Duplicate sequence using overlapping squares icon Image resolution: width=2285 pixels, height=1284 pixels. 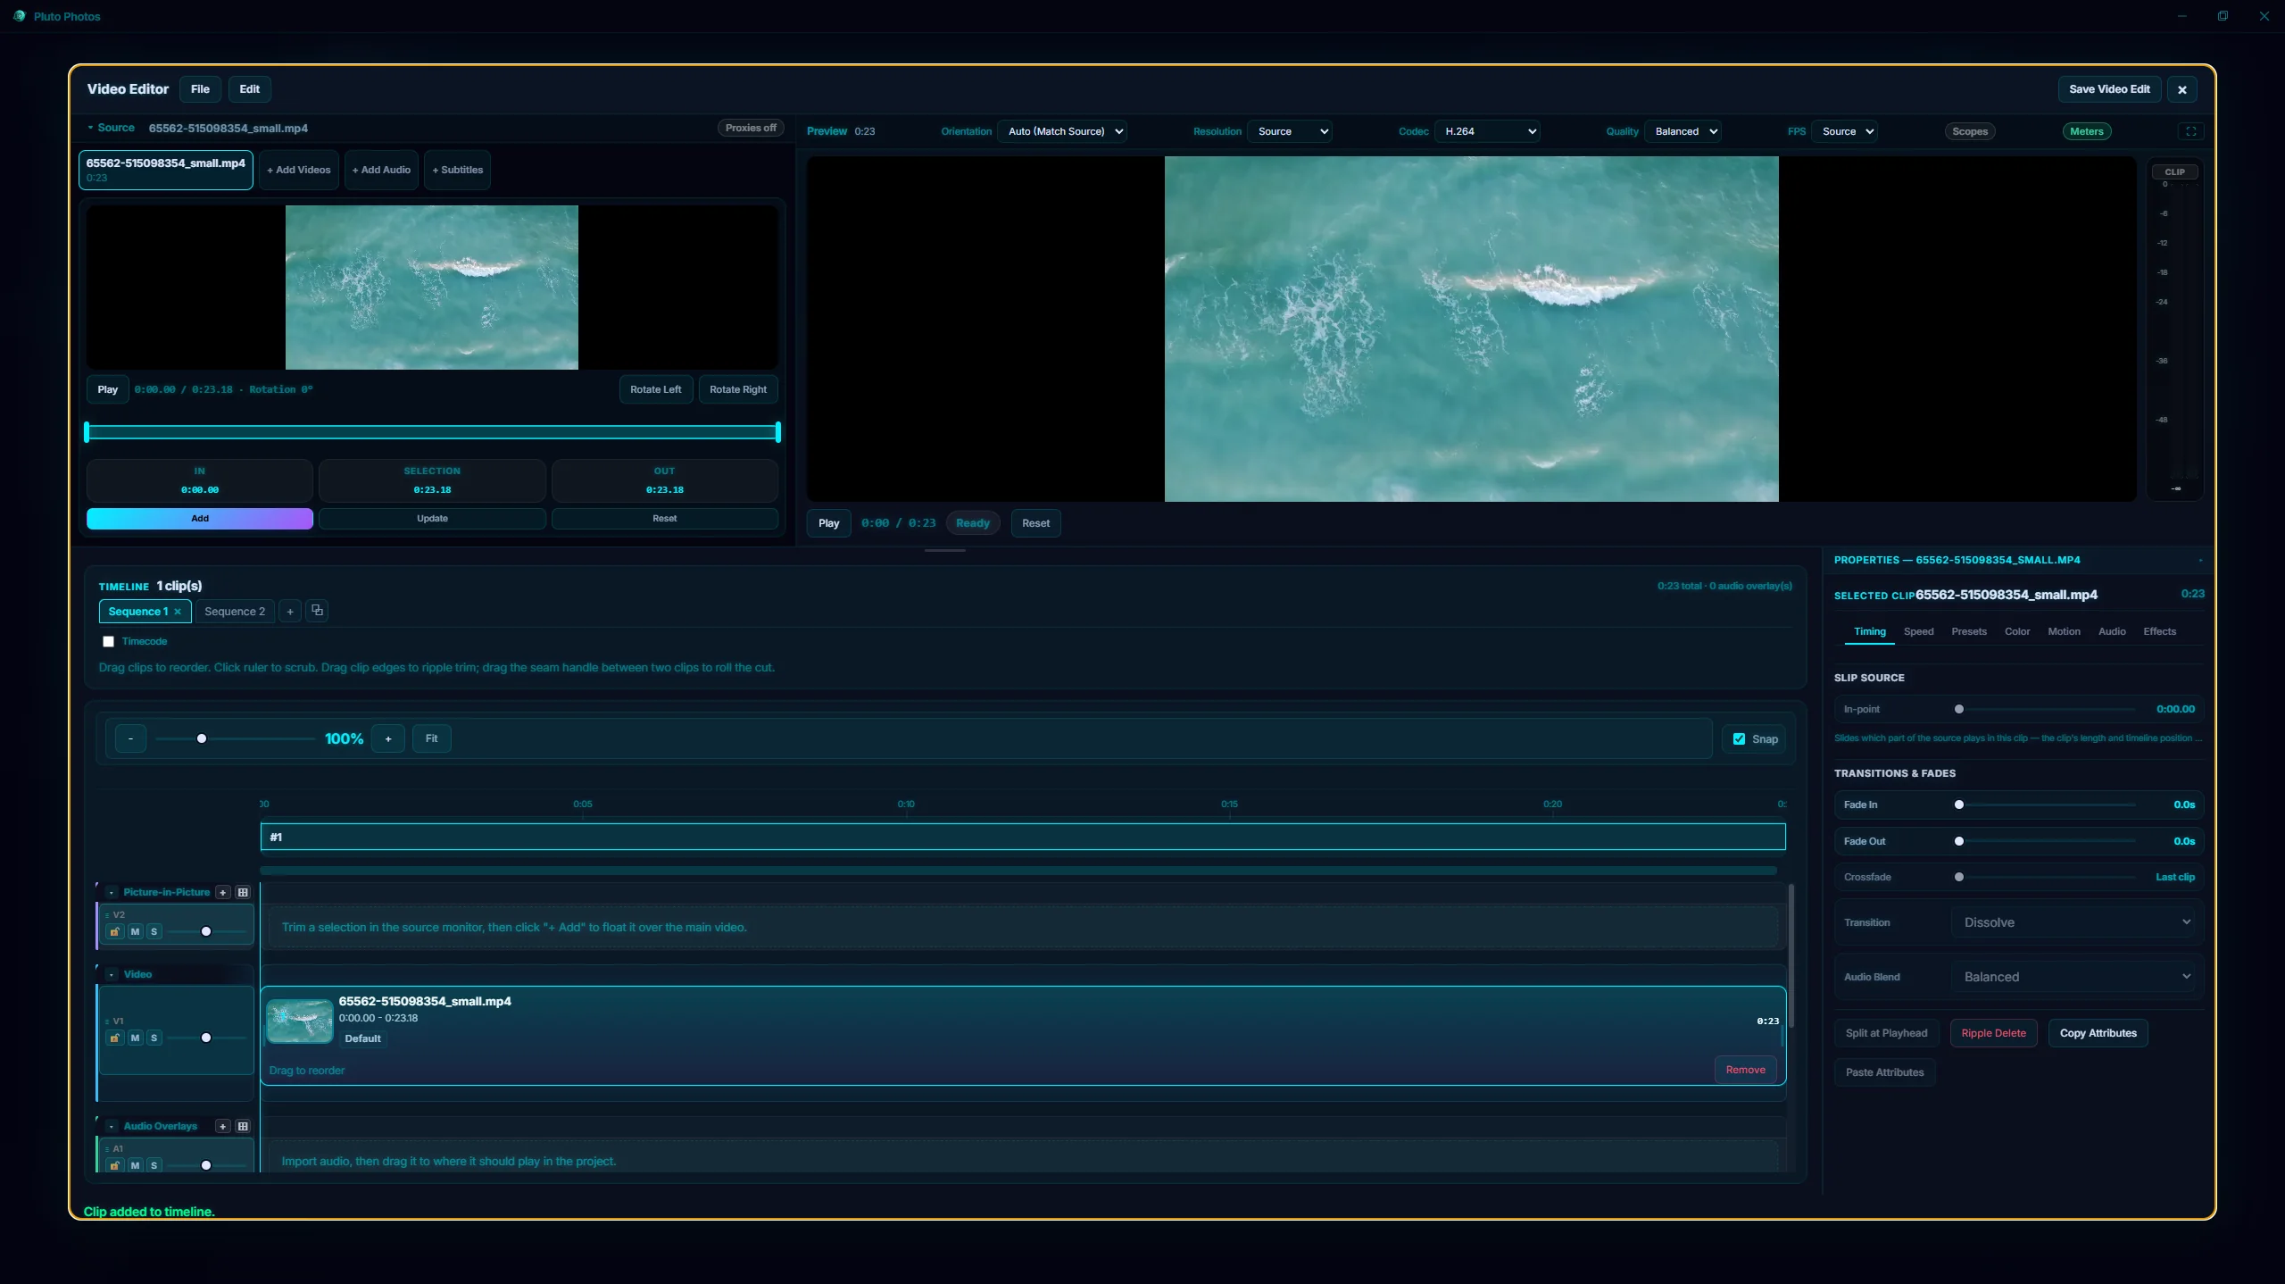click(x=317, y=611)
